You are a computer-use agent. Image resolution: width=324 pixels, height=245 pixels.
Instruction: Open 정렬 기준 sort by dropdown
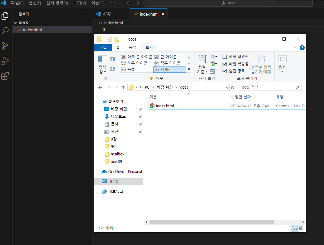(x=202, y=64)
